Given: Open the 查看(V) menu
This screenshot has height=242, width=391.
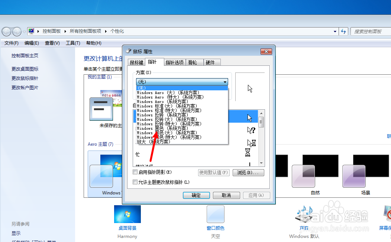Looking at the screenshot, I should click(52, 43).
